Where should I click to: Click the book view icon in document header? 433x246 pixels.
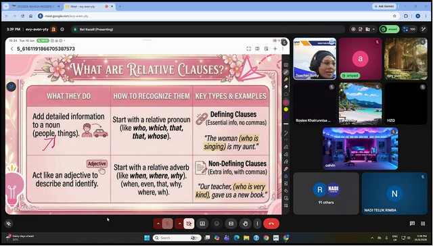point(257,49)
